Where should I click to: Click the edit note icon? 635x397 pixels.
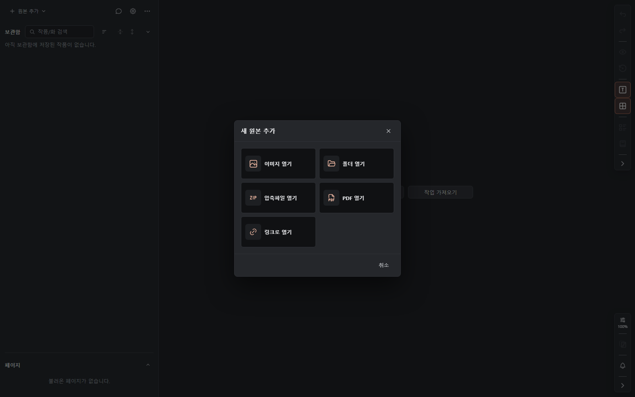point(623,345)
